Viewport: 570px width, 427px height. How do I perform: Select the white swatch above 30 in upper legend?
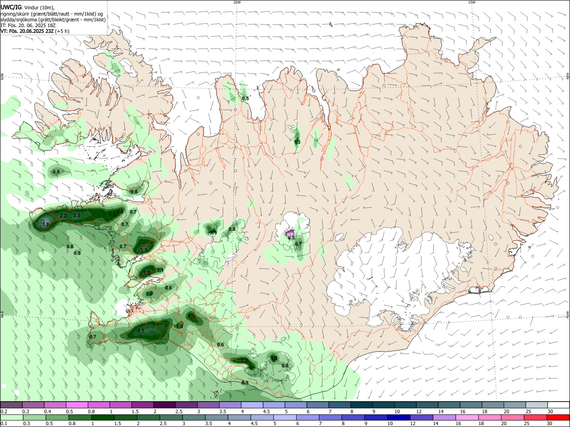coord(558,405)
